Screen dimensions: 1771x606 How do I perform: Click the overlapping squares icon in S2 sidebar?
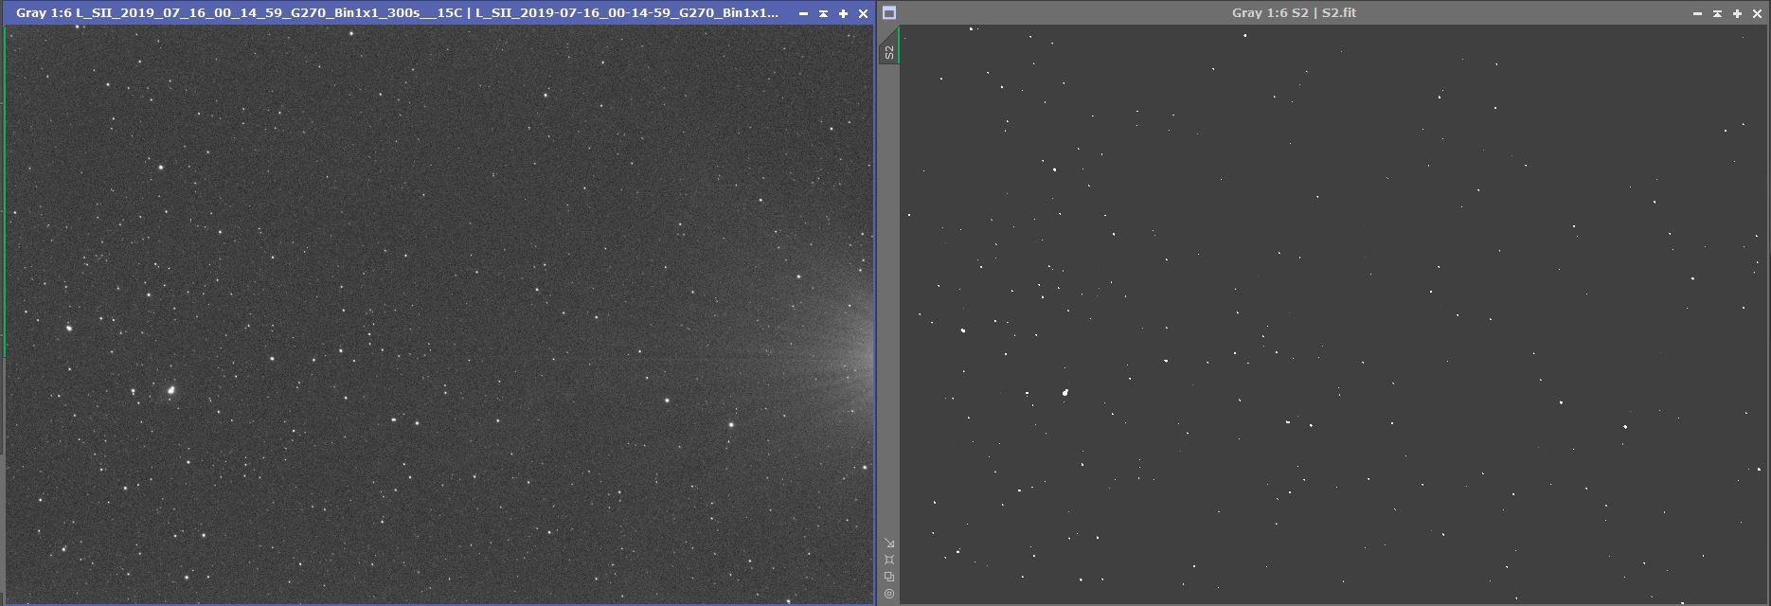tap(888, 577)
